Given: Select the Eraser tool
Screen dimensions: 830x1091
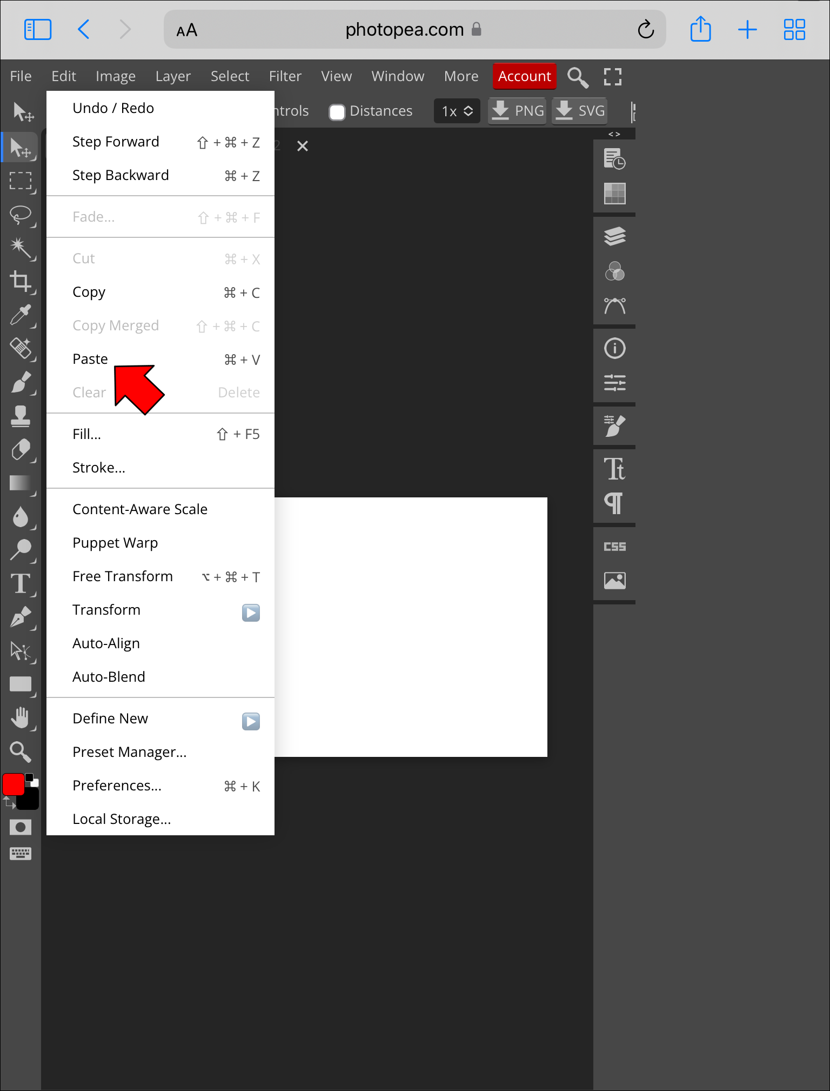Looking at the screenshot, I should 21,449.
